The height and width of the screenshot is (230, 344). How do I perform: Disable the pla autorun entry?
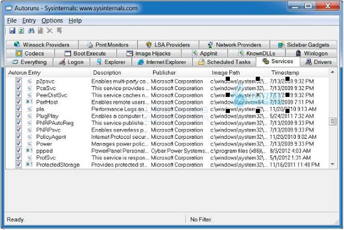pos(18,109)
